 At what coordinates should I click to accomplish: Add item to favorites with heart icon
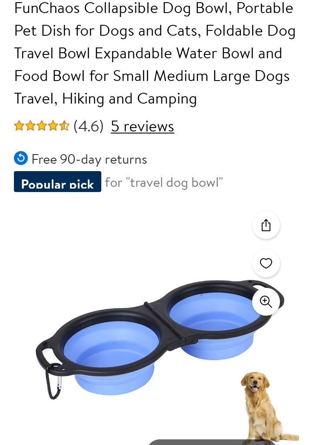click(266, 263)
